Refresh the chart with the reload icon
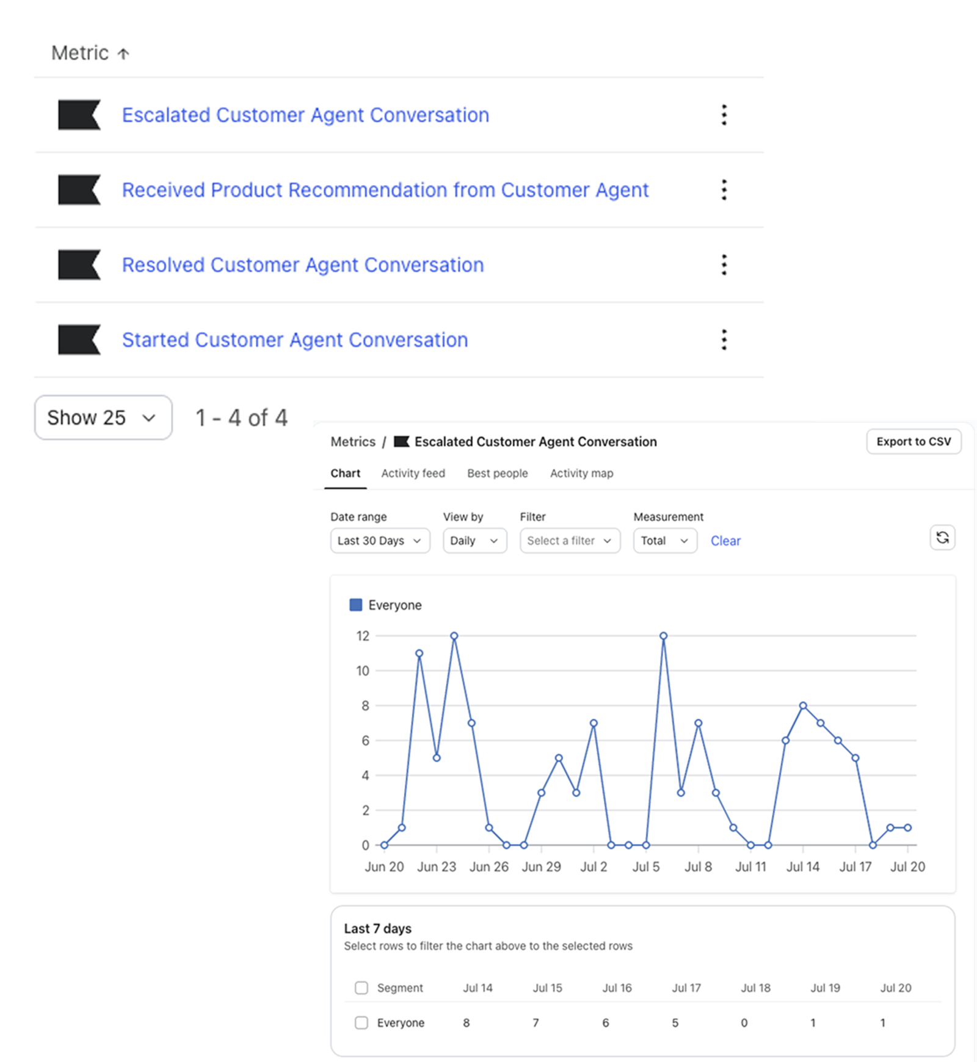The width and height of the screenshot is (977, 1062). tap(942, 538)
